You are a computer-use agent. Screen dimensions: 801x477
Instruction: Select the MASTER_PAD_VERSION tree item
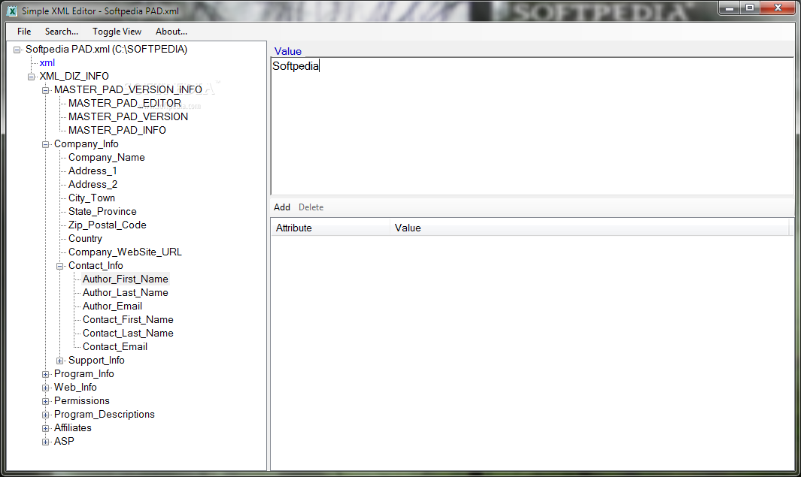128,117
